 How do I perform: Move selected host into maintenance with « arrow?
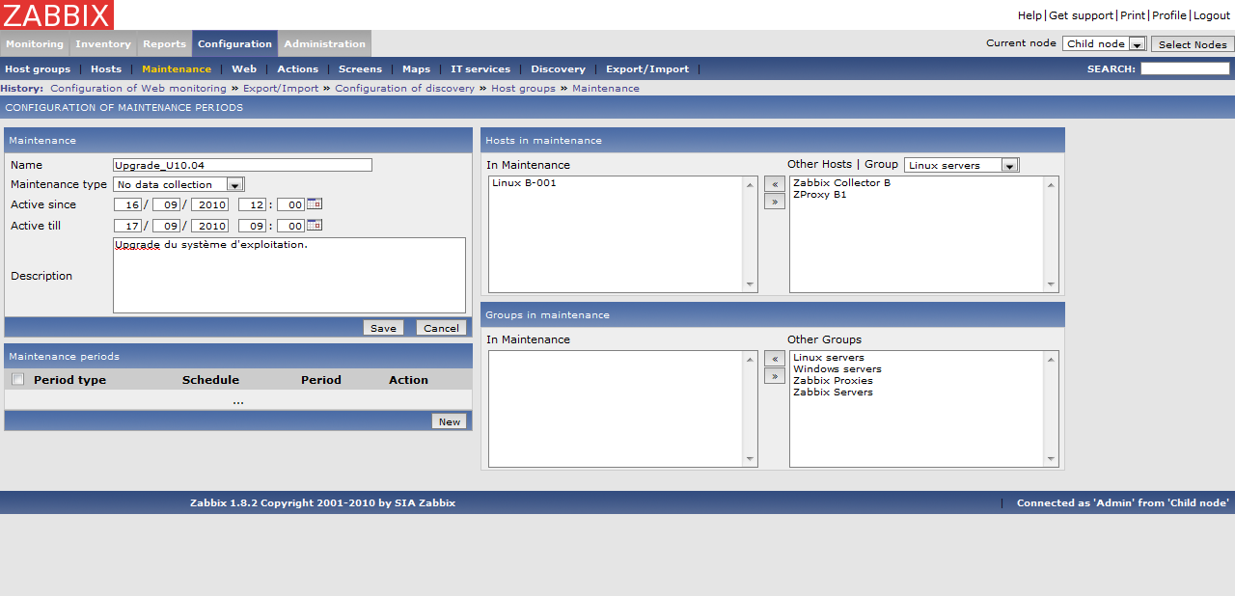tap(774, 183)
